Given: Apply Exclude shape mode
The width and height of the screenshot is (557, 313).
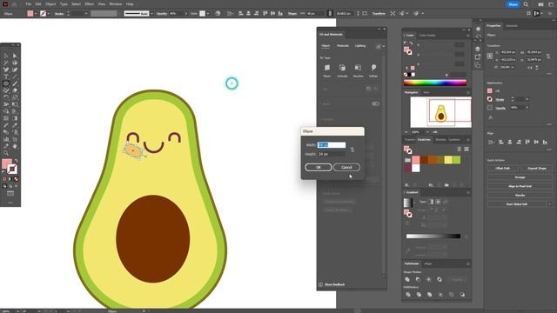Looking at the screenshot, I should [x=440, y=280].
